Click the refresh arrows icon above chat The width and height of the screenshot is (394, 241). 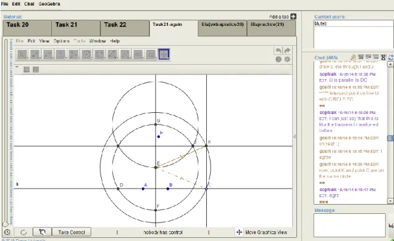tap(391, 57)
